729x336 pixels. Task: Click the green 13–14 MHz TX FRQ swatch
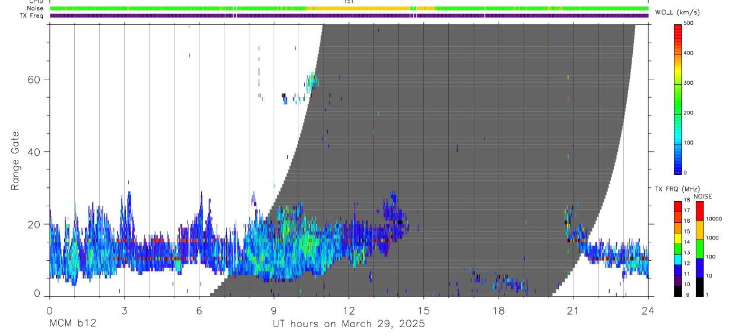click(x=678, y=248)
